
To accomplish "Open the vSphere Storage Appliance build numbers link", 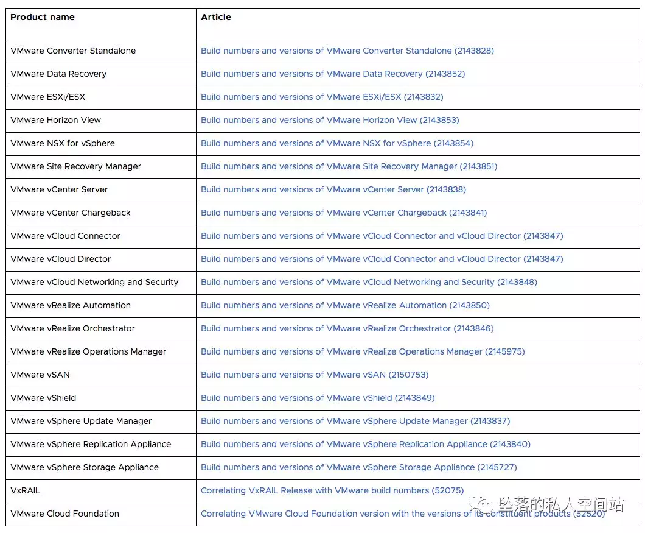I will click(358, 467).
